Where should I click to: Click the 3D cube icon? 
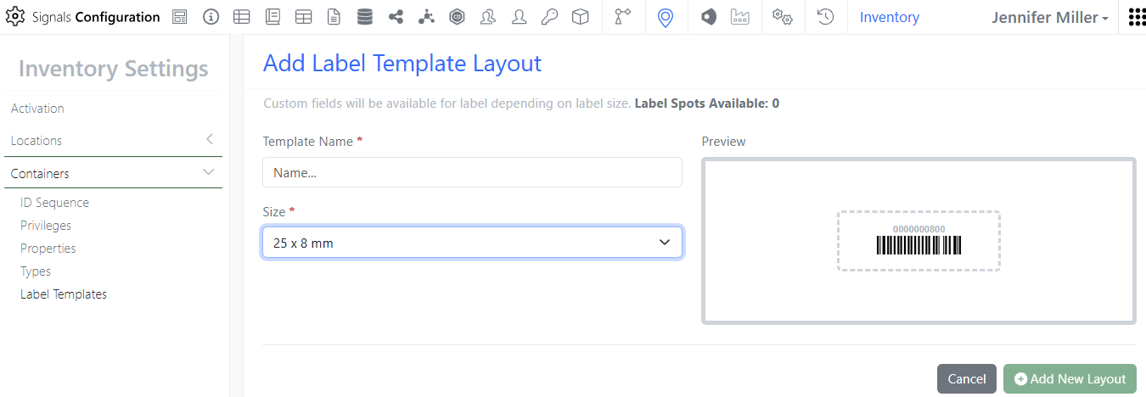tap(580, 17)
